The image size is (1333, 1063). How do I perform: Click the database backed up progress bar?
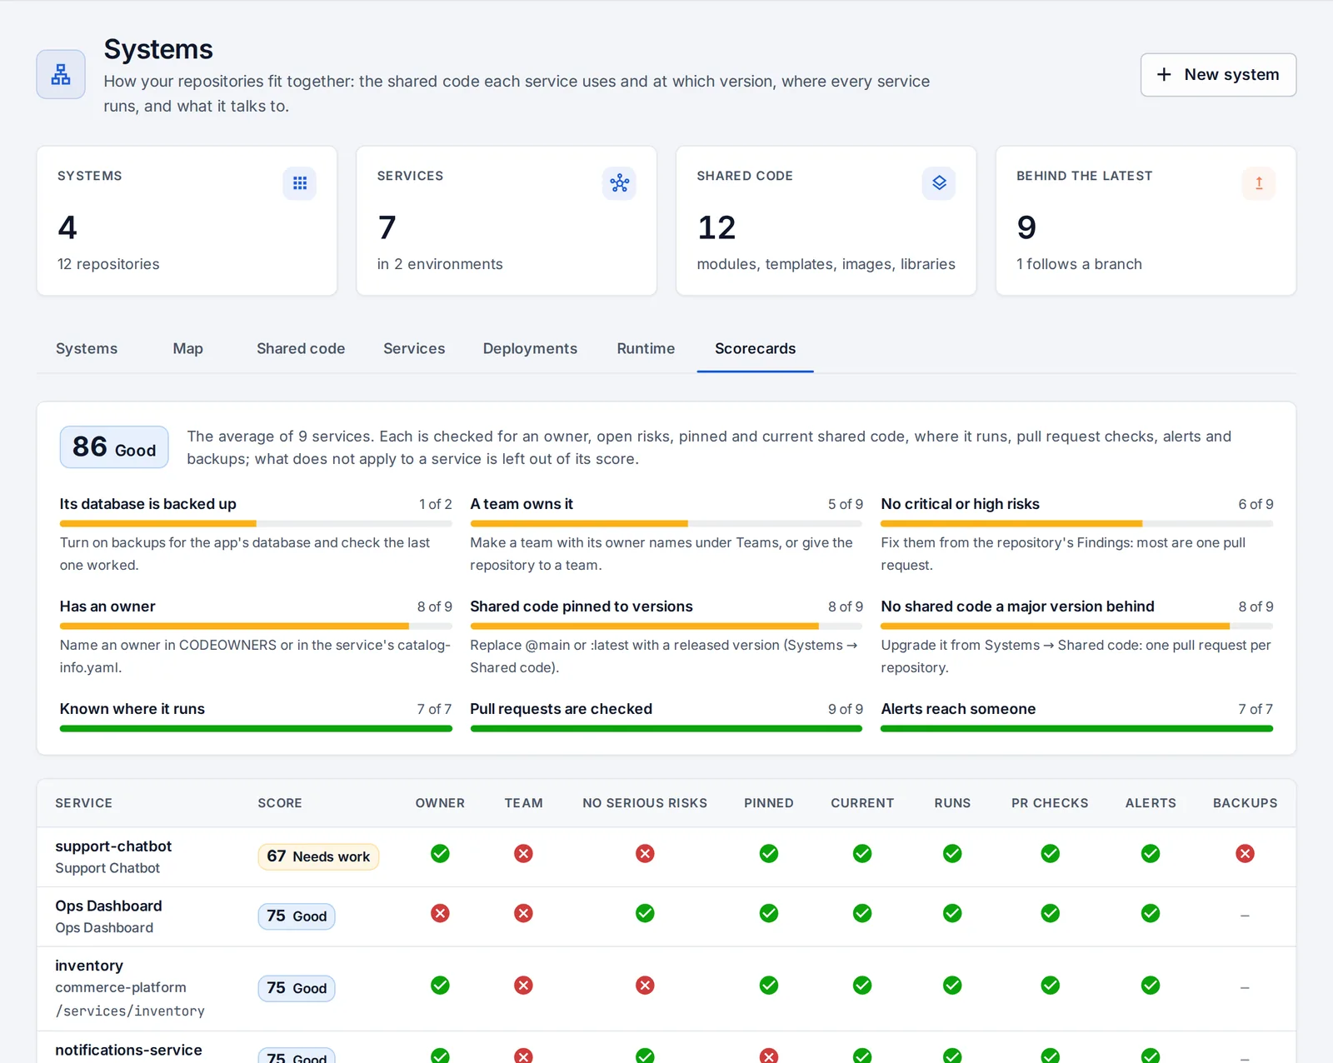[x=256, y=524]
